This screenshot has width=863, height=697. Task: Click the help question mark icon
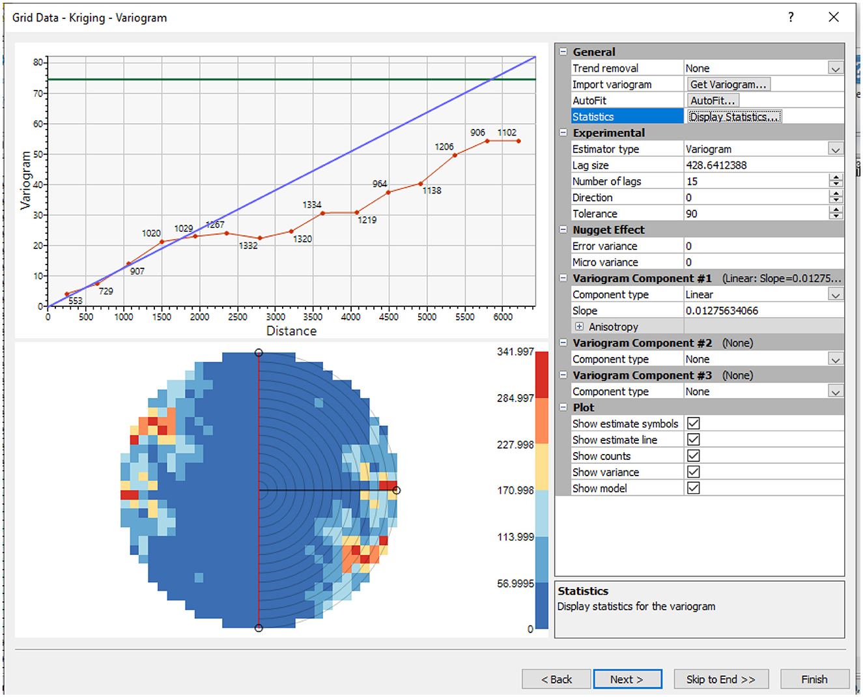(x=791, y=18)
